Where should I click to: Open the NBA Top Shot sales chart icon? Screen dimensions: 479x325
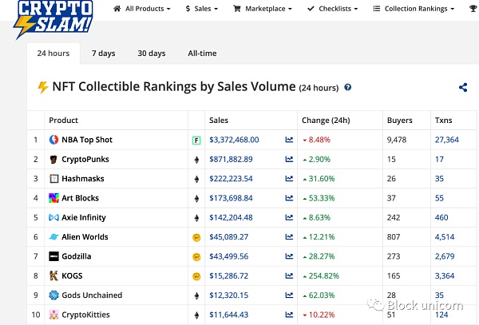point(289,140)
